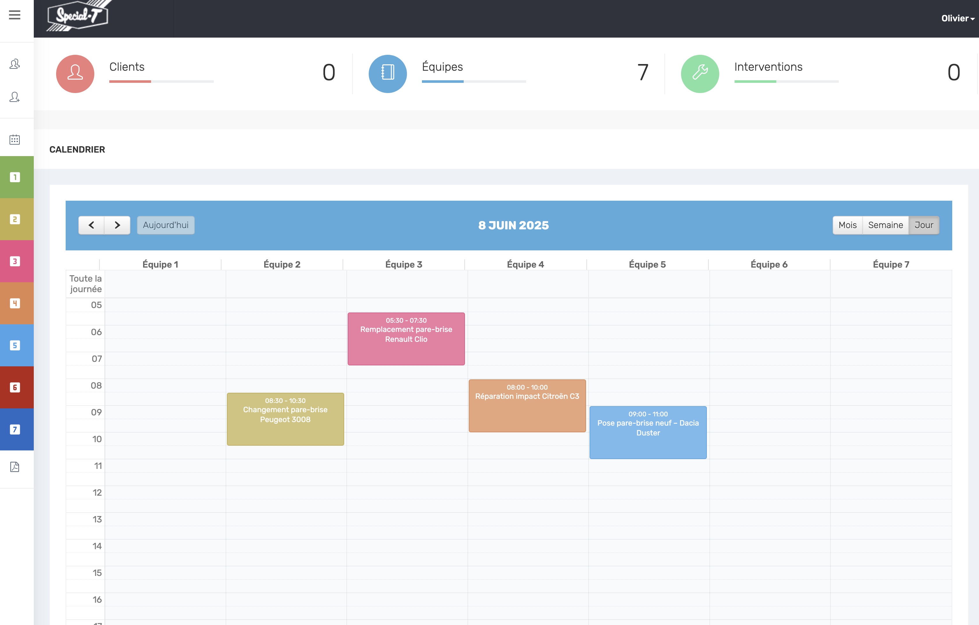Select team 5 blue sidebar tile

[17, 345]
